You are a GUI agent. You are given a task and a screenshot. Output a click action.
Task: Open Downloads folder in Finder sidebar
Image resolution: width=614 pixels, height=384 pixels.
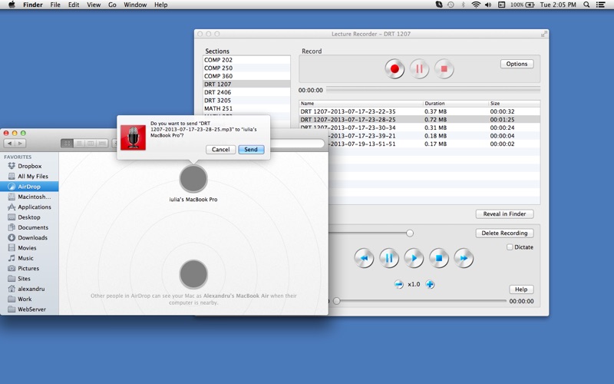[29, 238]
